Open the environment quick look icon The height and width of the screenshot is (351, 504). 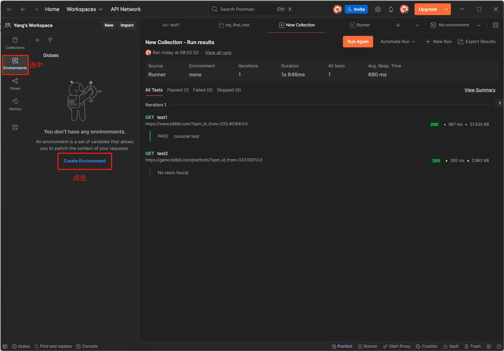pos(496,25)
